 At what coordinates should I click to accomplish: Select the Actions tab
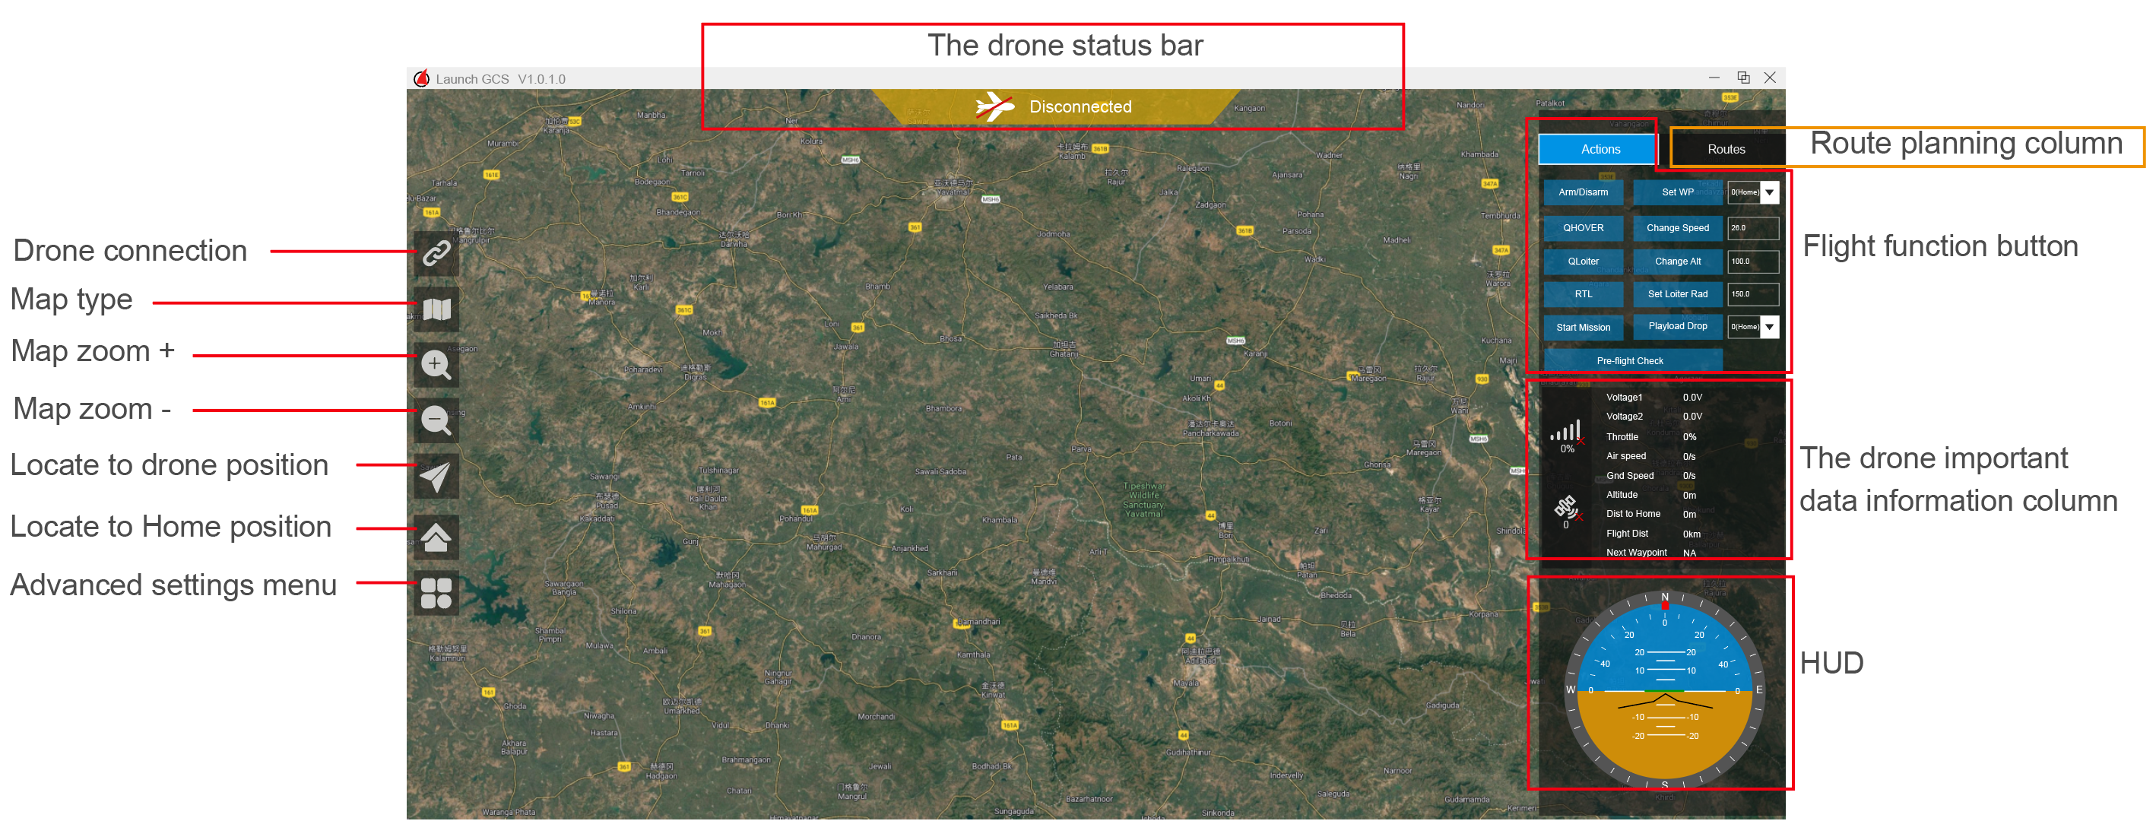pos(1600,149)
